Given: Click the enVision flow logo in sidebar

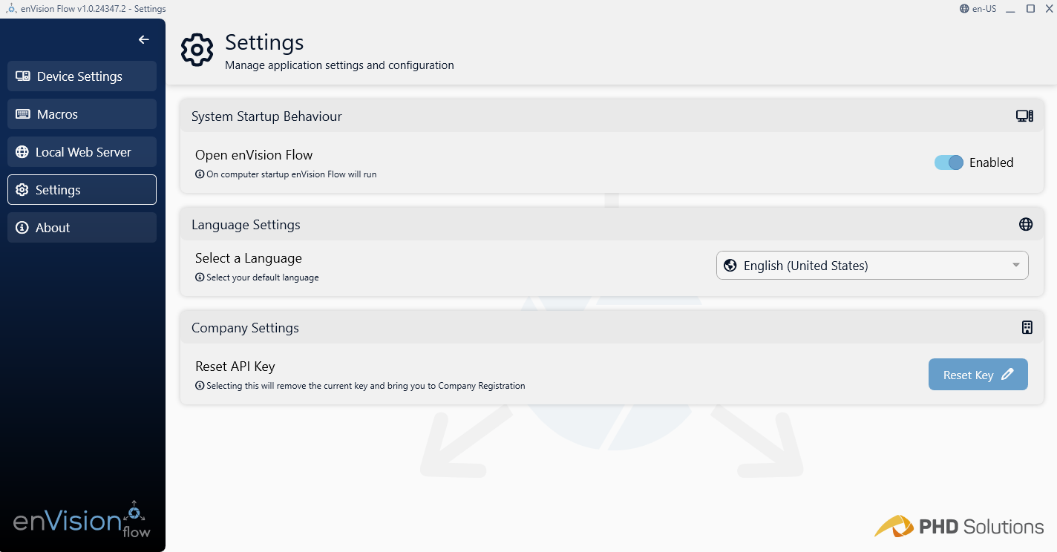Looking at the screenshot, I should click(82, 519).
